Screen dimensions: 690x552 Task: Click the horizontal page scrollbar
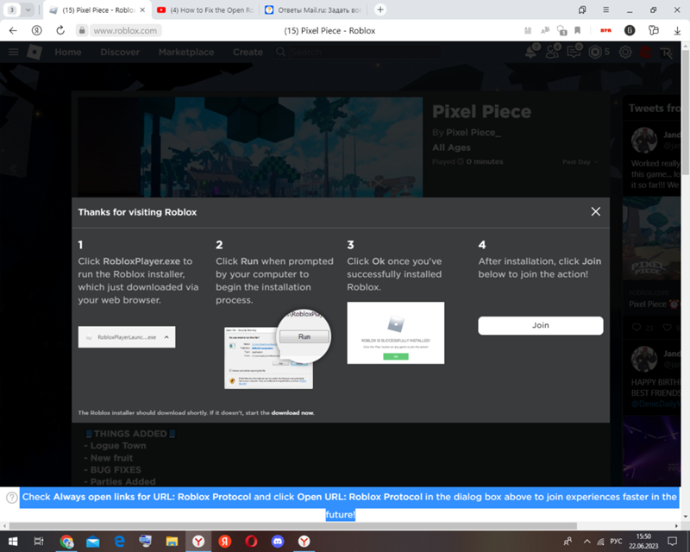(x=292, y=525)
